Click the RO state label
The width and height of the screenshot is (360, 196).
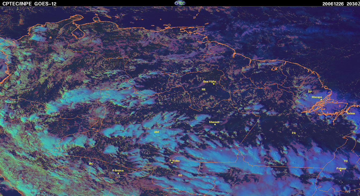tap(180, 175)
